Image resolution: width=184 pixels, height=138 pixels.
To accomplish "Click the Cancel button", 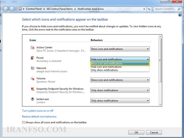I will point(154,133).
